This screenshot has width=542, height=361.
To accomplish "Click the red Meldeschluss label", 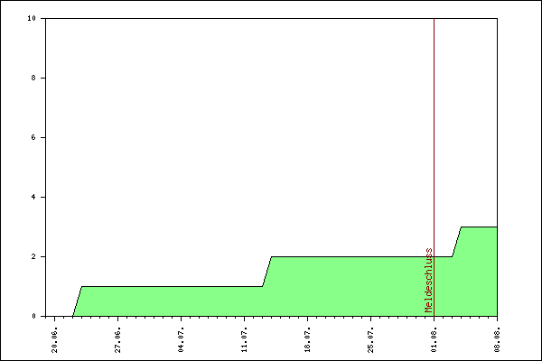I will [x=428, y=280].
